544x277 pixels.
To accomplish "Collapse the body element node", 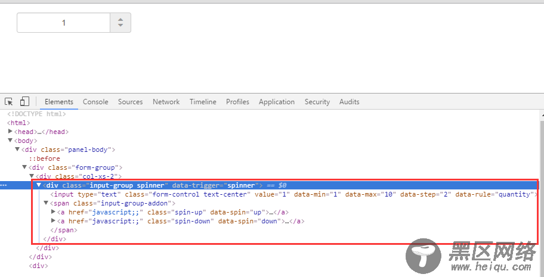I will (x=10, y=141).
